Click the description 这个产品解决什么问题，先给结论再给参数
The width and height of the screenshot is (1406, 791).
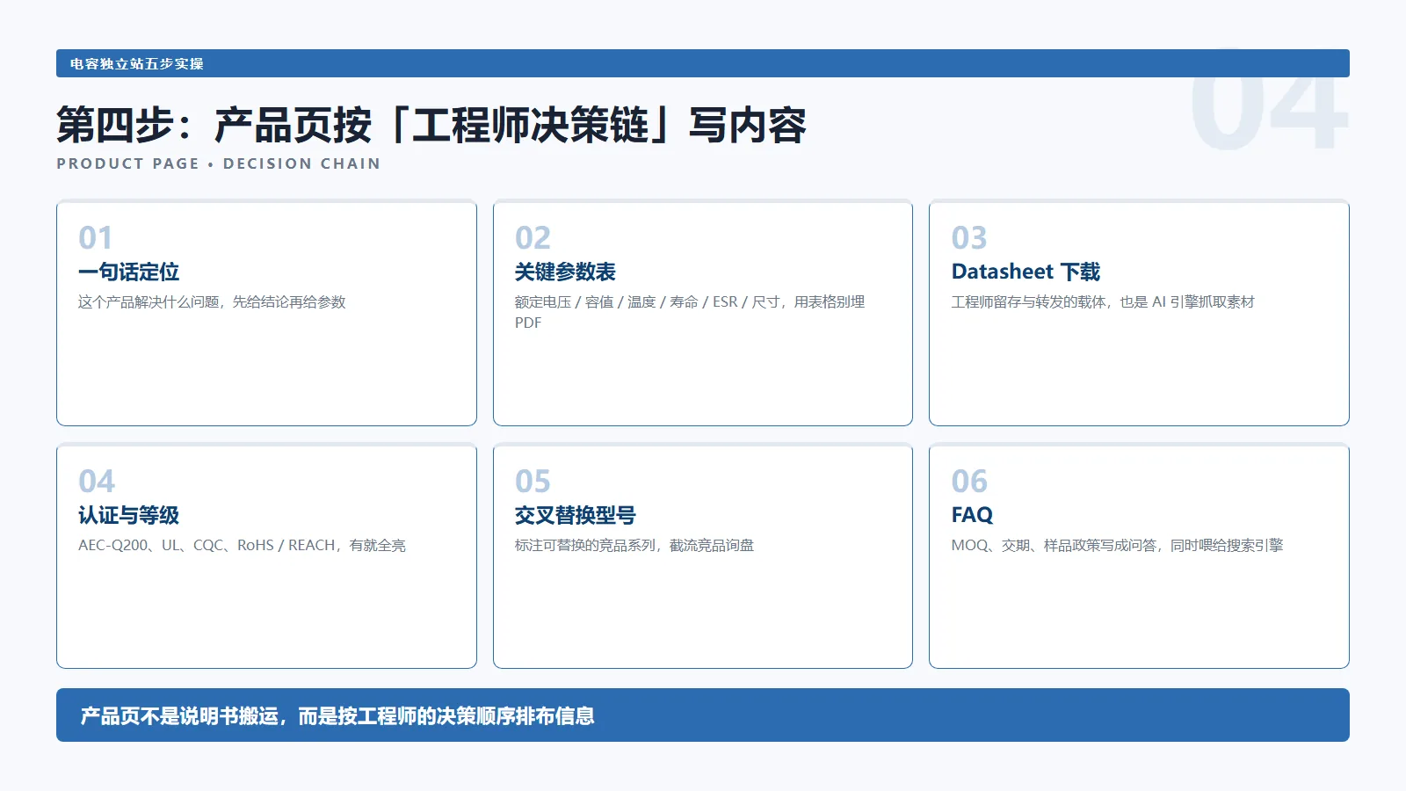(212, 302)
